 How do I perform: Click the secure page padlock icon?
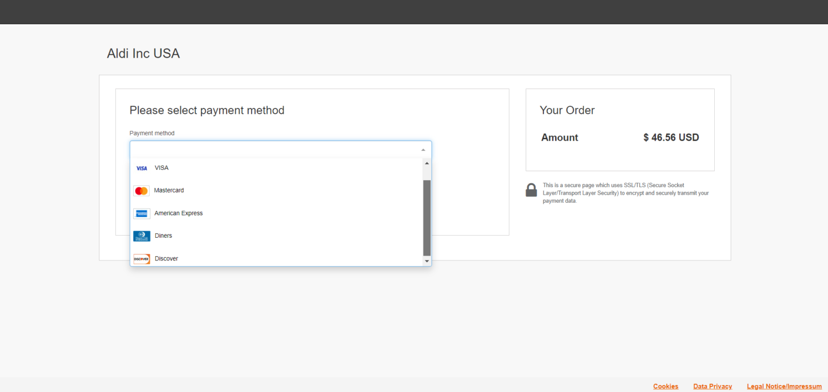tap(531, 190)
